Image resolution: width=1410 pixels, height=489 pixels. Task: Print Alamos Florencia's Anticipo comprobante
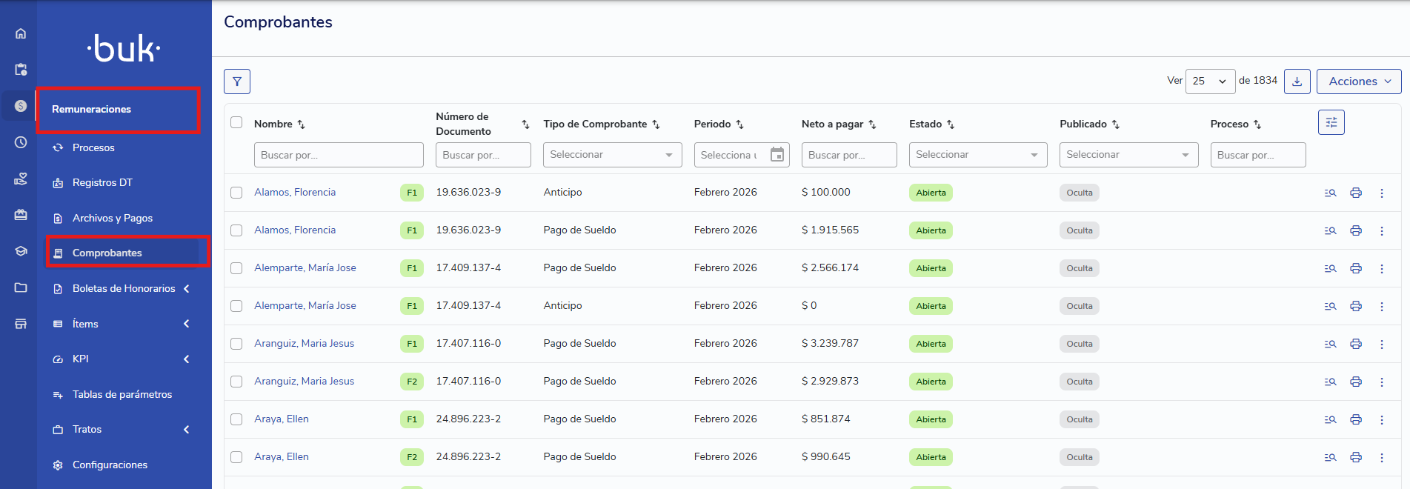point(1355,193)
